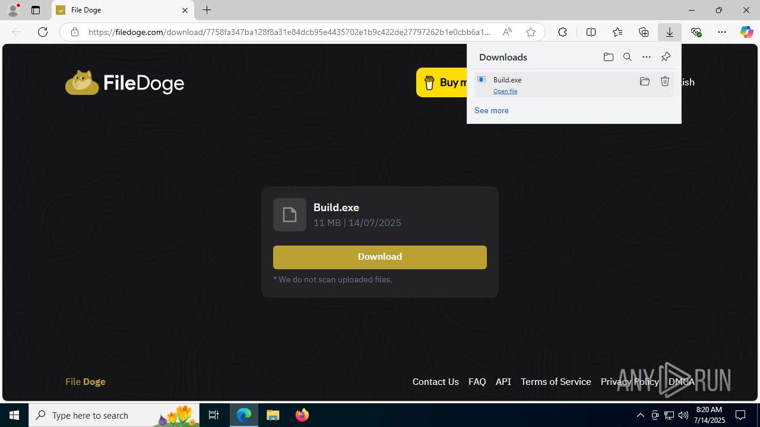Open the Copilot icon
Viewport: 760px width, 427px height.
746,32
